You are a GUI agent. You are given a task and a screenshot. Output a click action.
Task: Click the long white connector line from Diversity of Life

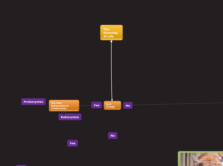[111, 70]
